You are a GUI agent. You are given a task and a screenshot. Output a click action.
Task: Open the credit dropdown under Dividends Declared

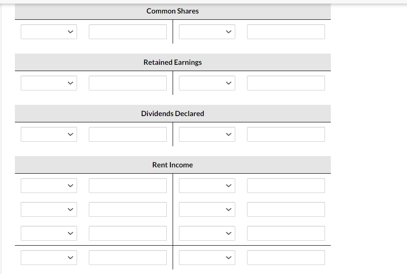(x=206, y=134)
